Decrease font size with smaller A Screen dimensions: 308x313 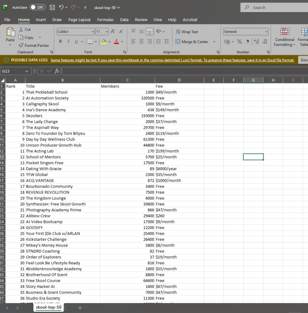(121, 31)
